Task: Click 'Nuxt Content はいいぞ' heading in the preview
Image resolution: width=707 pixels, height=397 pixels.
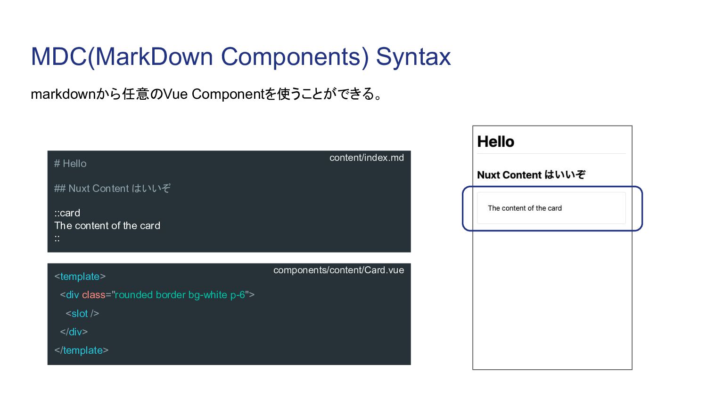Action: (x=531, y=175)
